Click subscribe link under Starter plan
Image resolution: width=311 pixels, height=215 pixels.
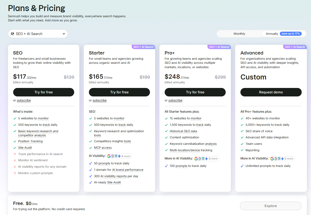point(99,100)
